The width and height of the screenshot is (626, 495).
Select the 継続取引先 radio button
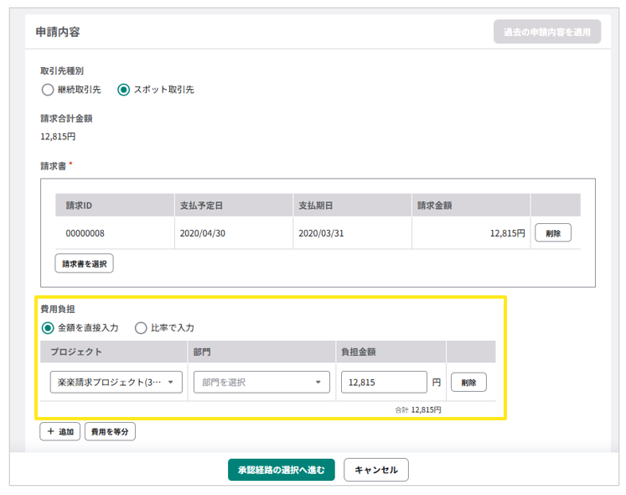[47, 89]
